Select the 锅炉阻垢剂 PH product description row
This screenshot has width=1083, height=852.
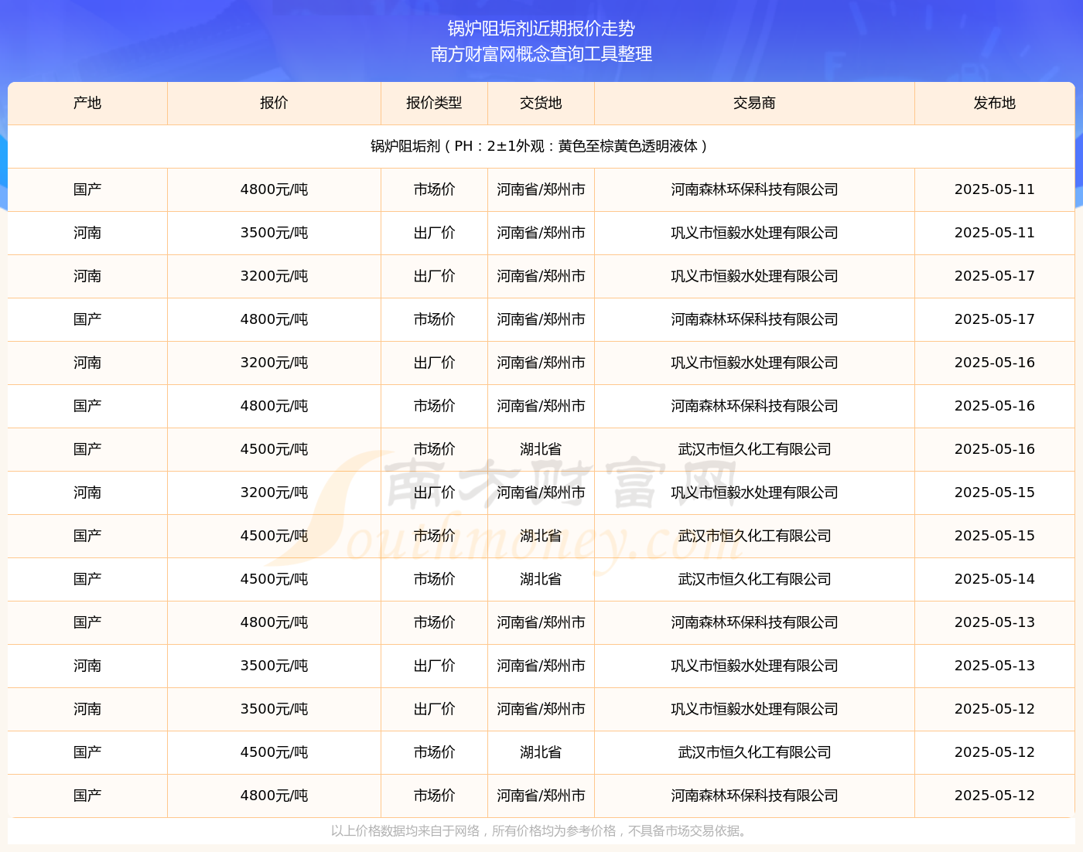click(x=541, y=146)
